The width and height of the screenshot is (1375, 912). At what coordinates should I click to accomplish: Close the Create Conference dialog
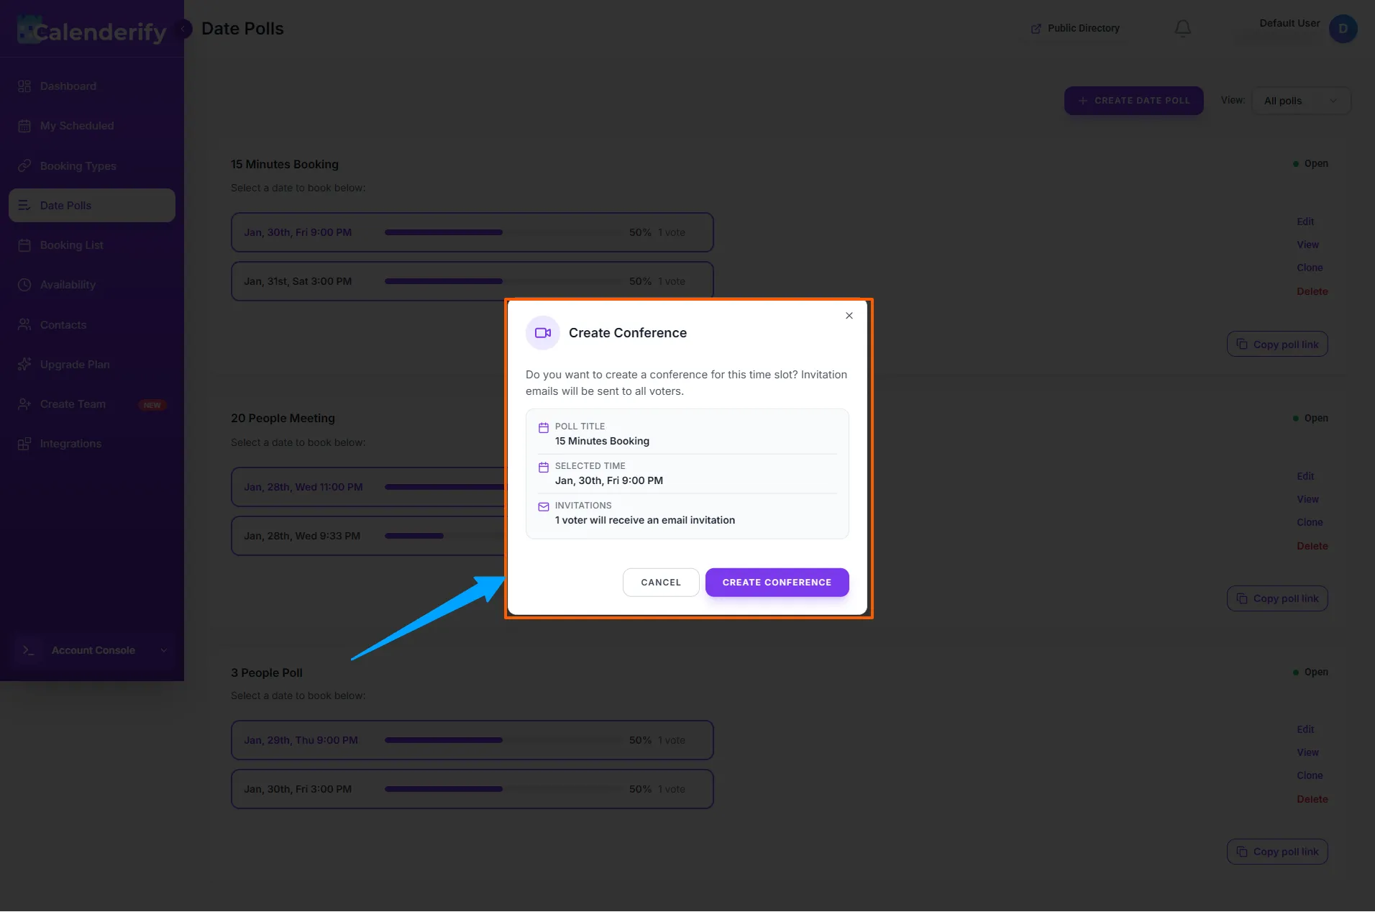click(x=849, y=316)
